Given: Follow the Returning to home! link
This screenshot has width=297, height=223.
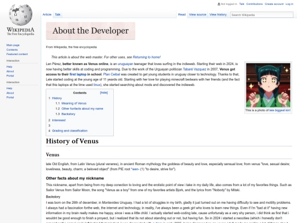Looking at the screenshot, I should click(147, 57).
